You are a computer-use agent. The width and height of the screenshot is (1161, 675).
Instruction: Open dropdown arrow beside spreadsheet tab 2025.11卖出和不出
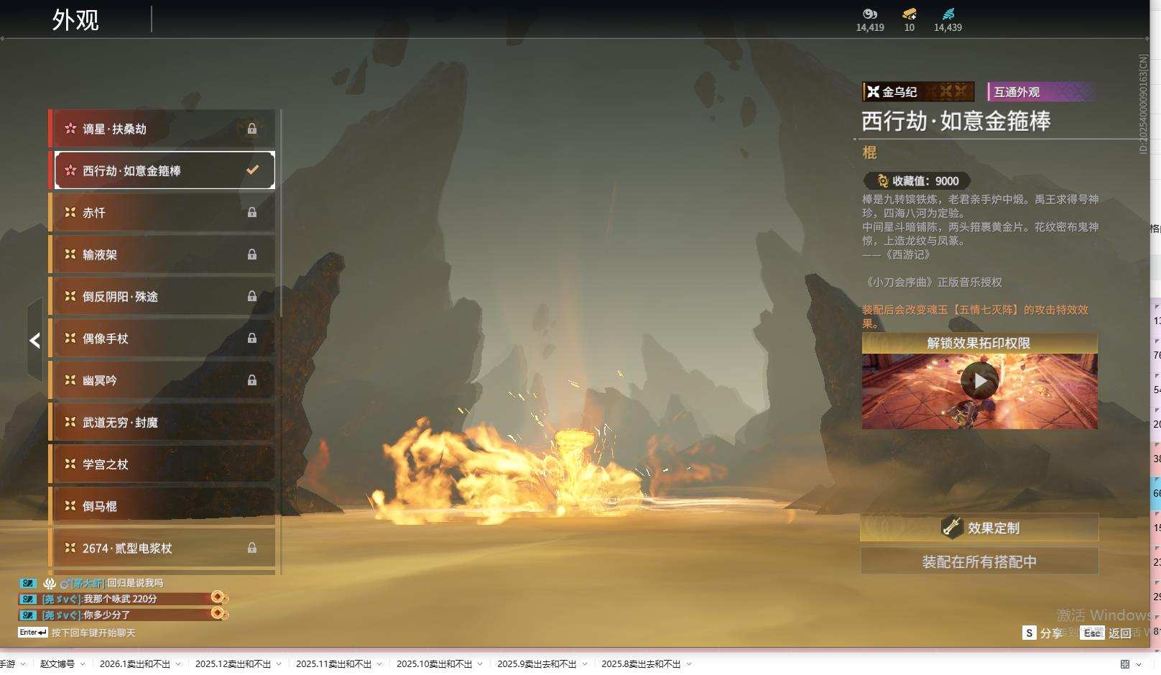click(x=379, y=664)
